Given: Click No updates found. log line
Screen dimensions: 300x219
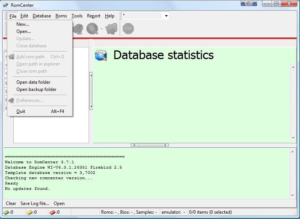Looking at the screenshot, I should [27, 189].
